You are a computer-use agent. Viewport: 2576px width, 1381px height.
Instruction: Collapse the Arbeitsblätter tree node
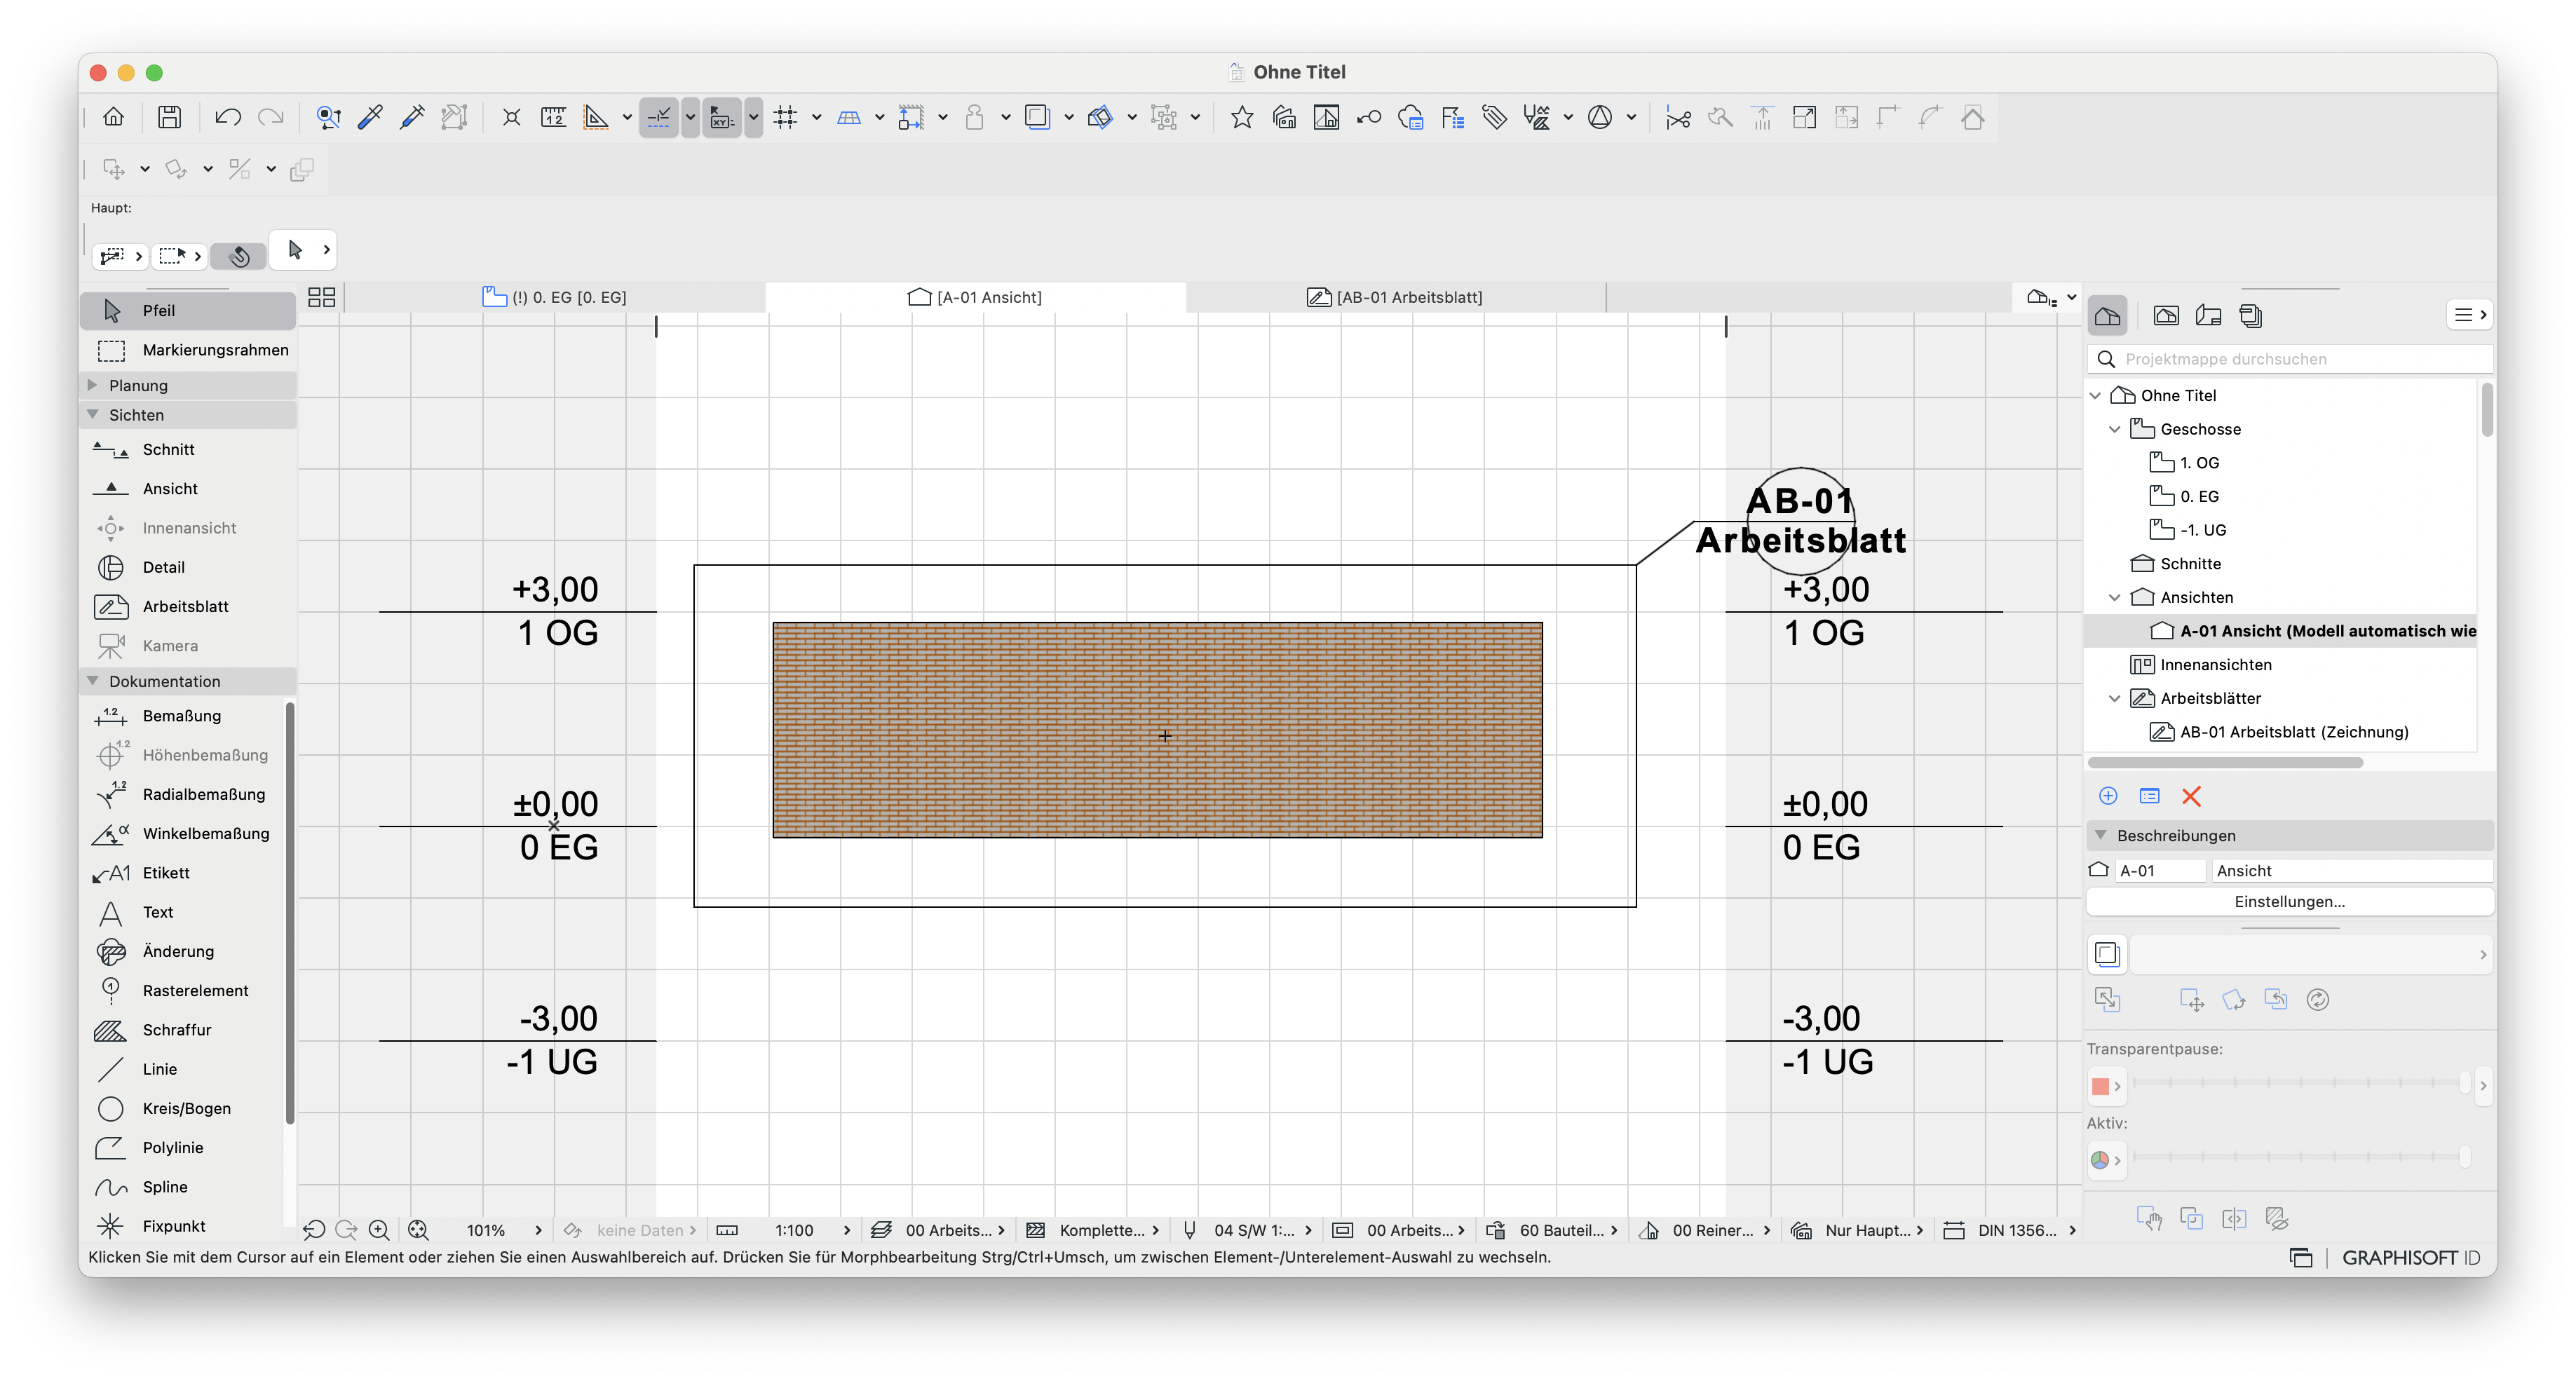(x=2114, y=698)
